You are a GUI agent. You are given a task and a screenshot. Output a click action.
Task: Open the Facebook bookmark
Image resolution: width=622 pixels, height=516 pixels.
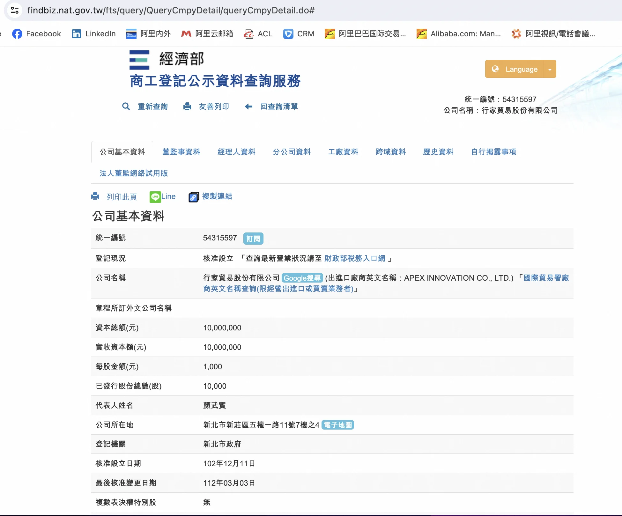click(x=36, y=34)
